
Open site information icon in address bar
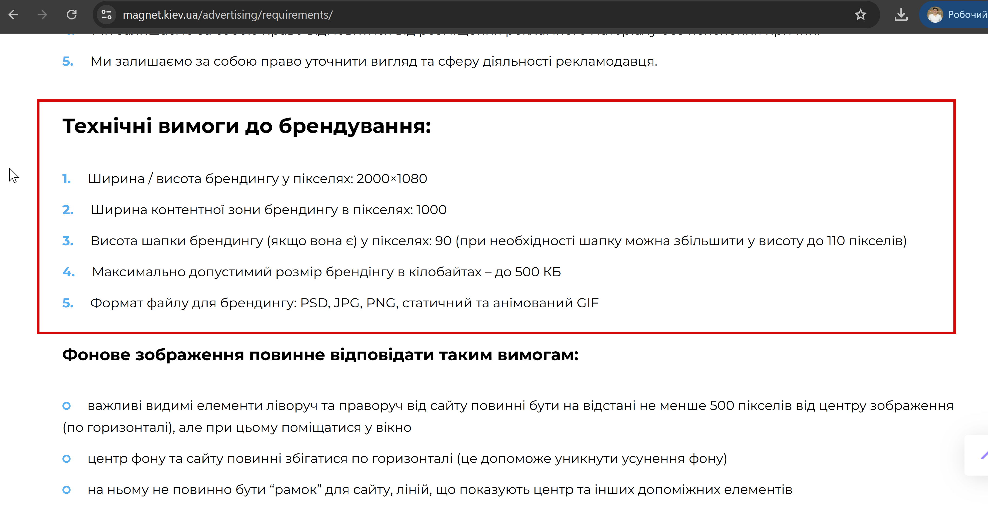tap(106, 15)
